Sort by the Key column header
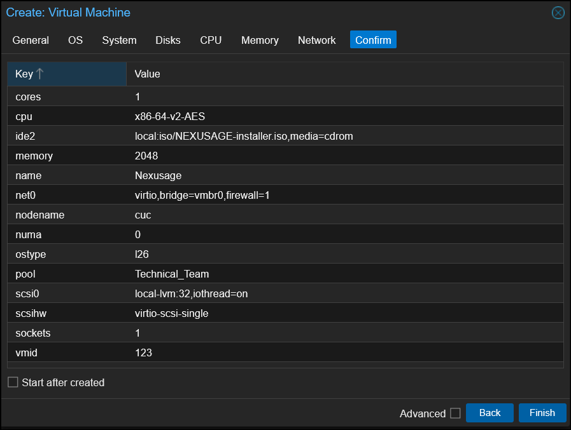571x430 pixels. click(24, 74)
